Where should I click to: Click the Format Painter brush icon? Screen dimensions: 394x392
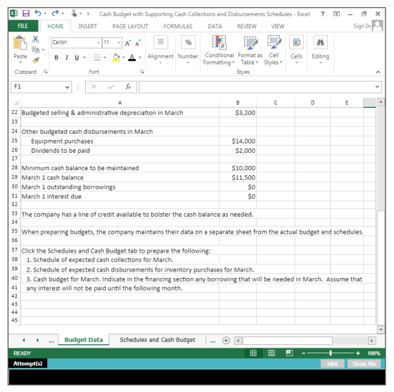(36, 61)
